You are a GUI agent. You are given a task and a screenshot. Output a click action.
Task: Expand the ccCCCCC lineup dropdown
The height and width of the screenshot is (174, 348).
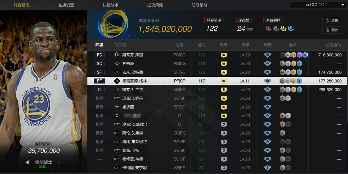(x=318, y=5)
